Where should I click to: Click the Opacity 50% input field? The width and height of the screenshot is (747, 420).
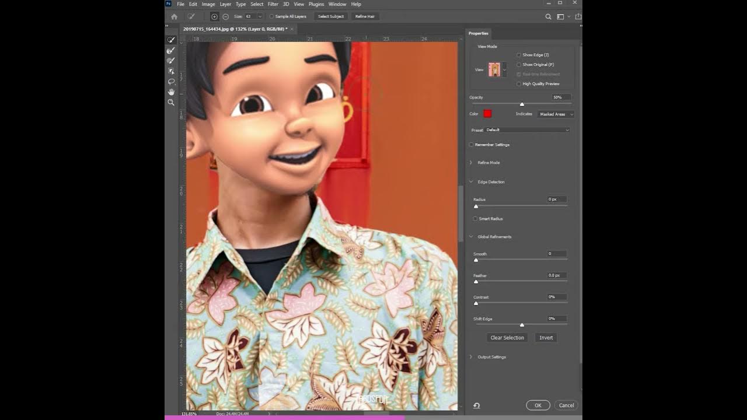click(561, 97)
